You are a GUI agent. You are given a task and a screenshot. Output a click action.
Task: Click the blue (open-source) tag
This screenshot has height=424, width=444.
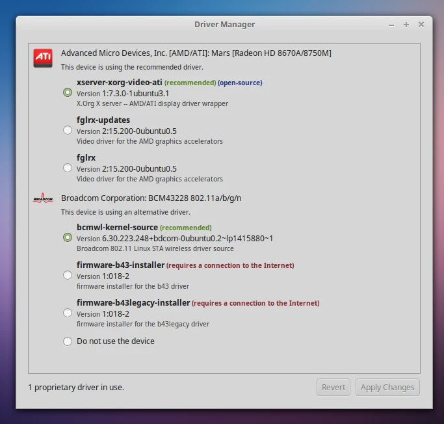240,83
